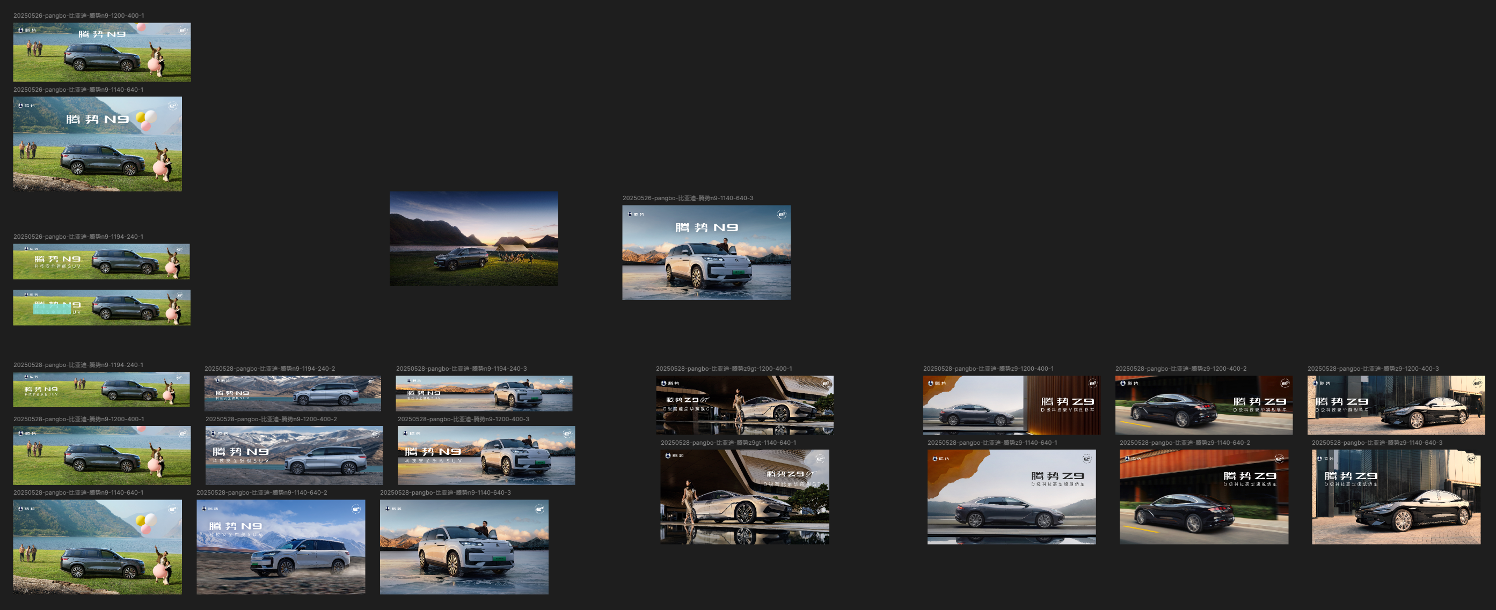The width and height of the screenshot is (1496, 610).
Task: Select the z9-1200-400-1 grey sedan banner
Action: [x=1012, y=405]
